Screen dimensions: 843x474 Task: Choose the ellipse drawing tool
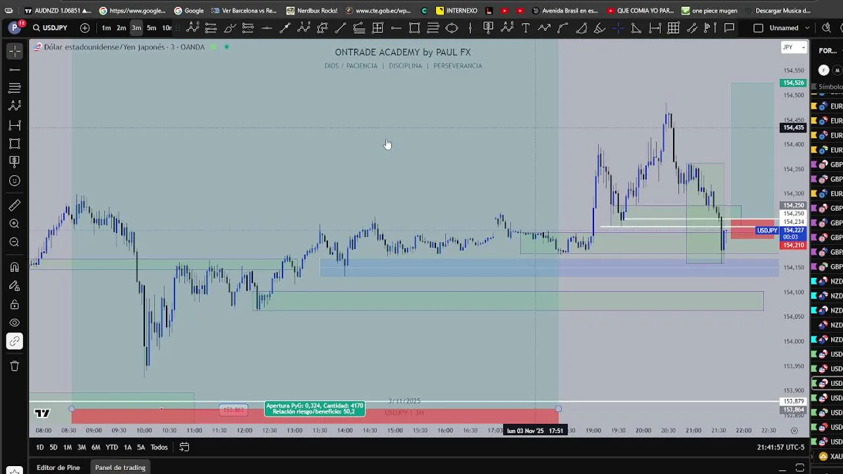point(452,28)
